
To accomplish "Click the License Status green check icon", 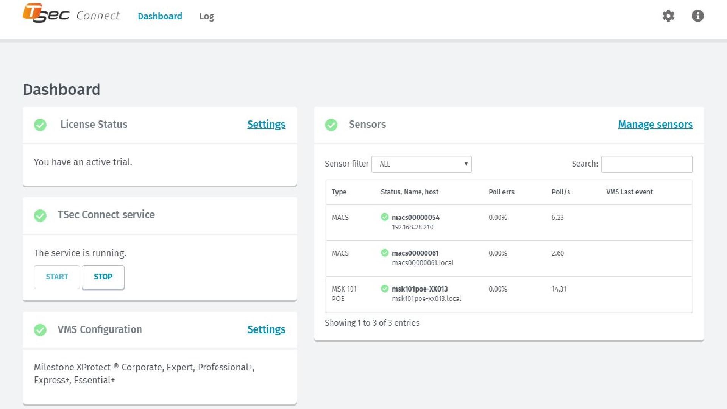I will click(40, 125).
